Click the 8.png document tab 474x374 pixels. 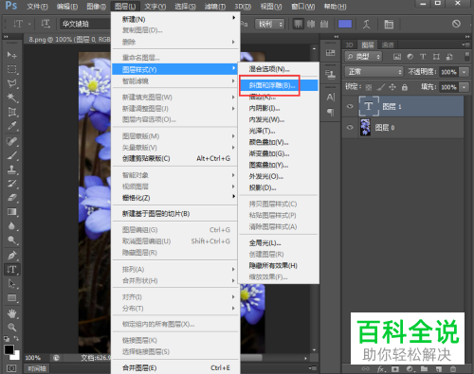pos(68,40)
